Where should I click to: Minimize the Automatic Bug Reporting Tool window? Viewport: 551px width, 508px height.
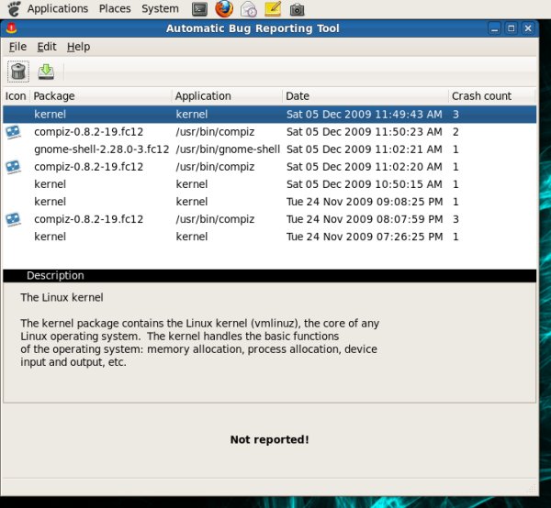pyautogui.click(x=494, y=28)
